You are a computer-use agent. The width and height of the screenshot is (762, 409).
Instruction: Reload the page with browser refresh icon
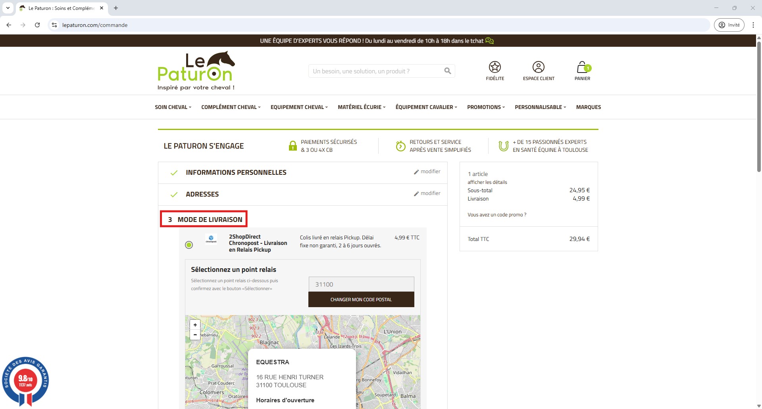click(37, 25)
